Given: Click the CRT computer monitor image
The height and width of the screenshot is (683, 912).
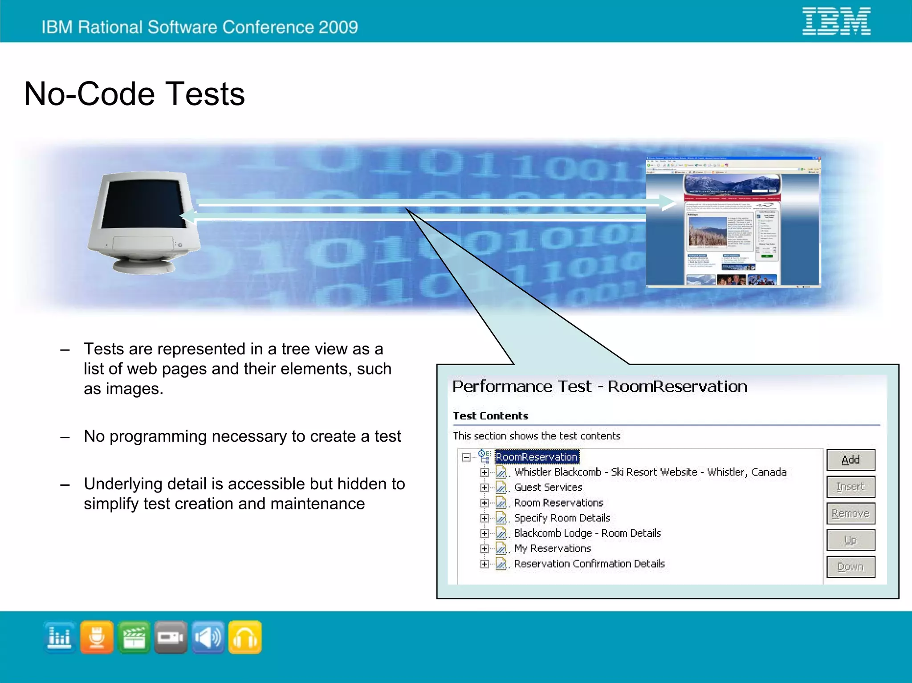Looking at the screenshot, I should 144,223.
